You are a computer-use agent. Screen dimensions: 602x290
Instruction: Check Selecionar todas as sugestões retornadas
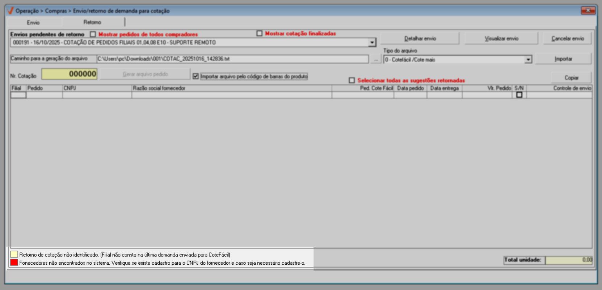[x=352, y=80]
